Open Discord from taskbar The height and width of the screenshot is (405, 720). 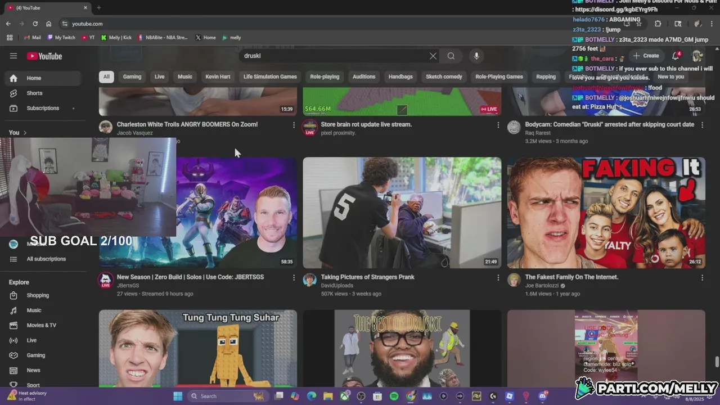pyautogui.click(x=543, y=396)
